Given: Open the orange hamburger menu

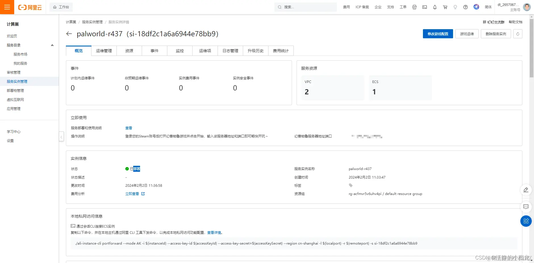Looking at the screenshot, I should point(7,7).
